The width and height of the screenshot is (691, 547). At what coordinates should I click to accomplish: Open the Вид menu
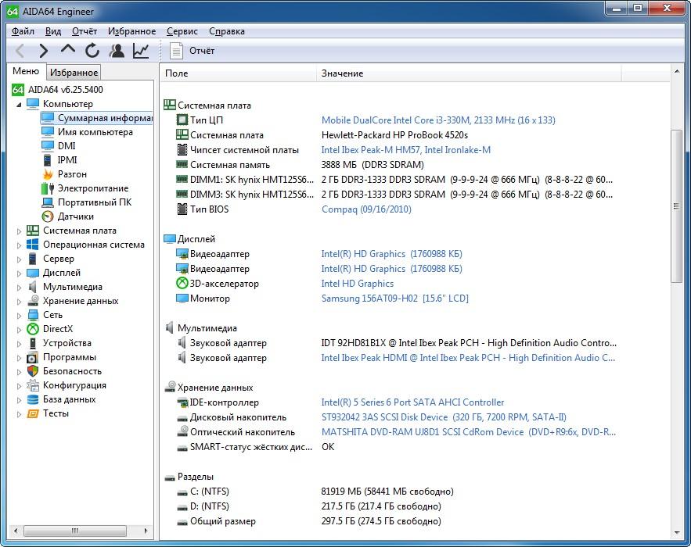(53, 31)
